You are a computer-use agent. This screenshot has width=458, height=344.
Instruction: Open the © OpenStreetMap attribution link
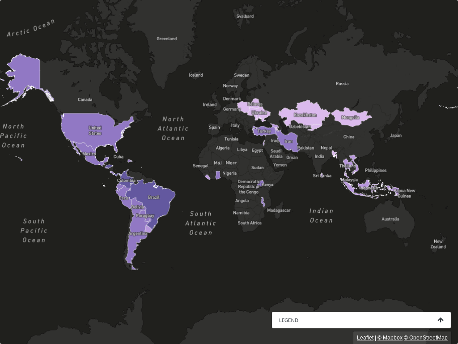click(x=425, y=338)
